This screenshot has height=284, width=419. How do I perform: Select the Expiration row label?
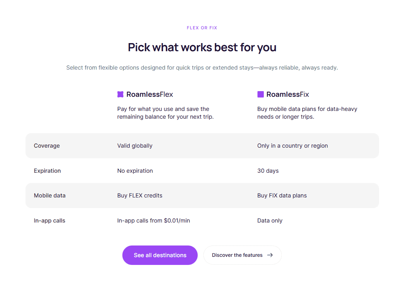tap(47, 171)
